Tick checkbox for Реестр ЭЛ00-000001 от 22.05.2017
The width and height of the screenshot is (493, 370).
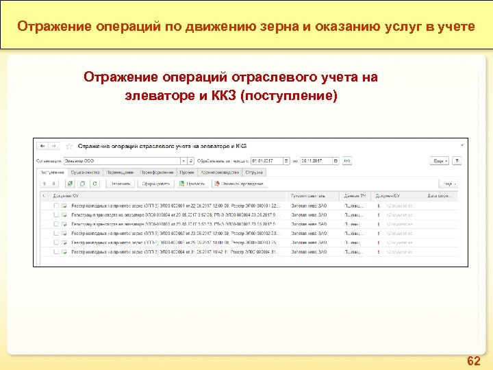click(56, 206)
